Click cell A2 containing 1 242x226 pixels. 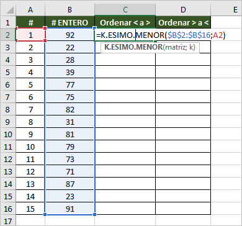coord(30,35)
